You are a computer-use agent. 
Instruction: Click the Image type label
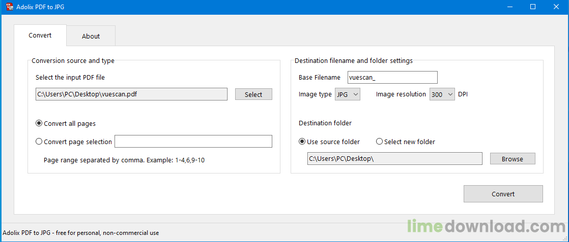point(315,94)
